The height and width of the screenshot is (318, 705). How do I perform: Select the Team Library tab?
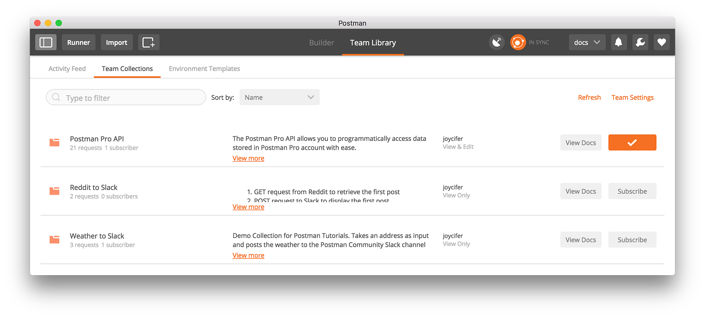[373, 43]
